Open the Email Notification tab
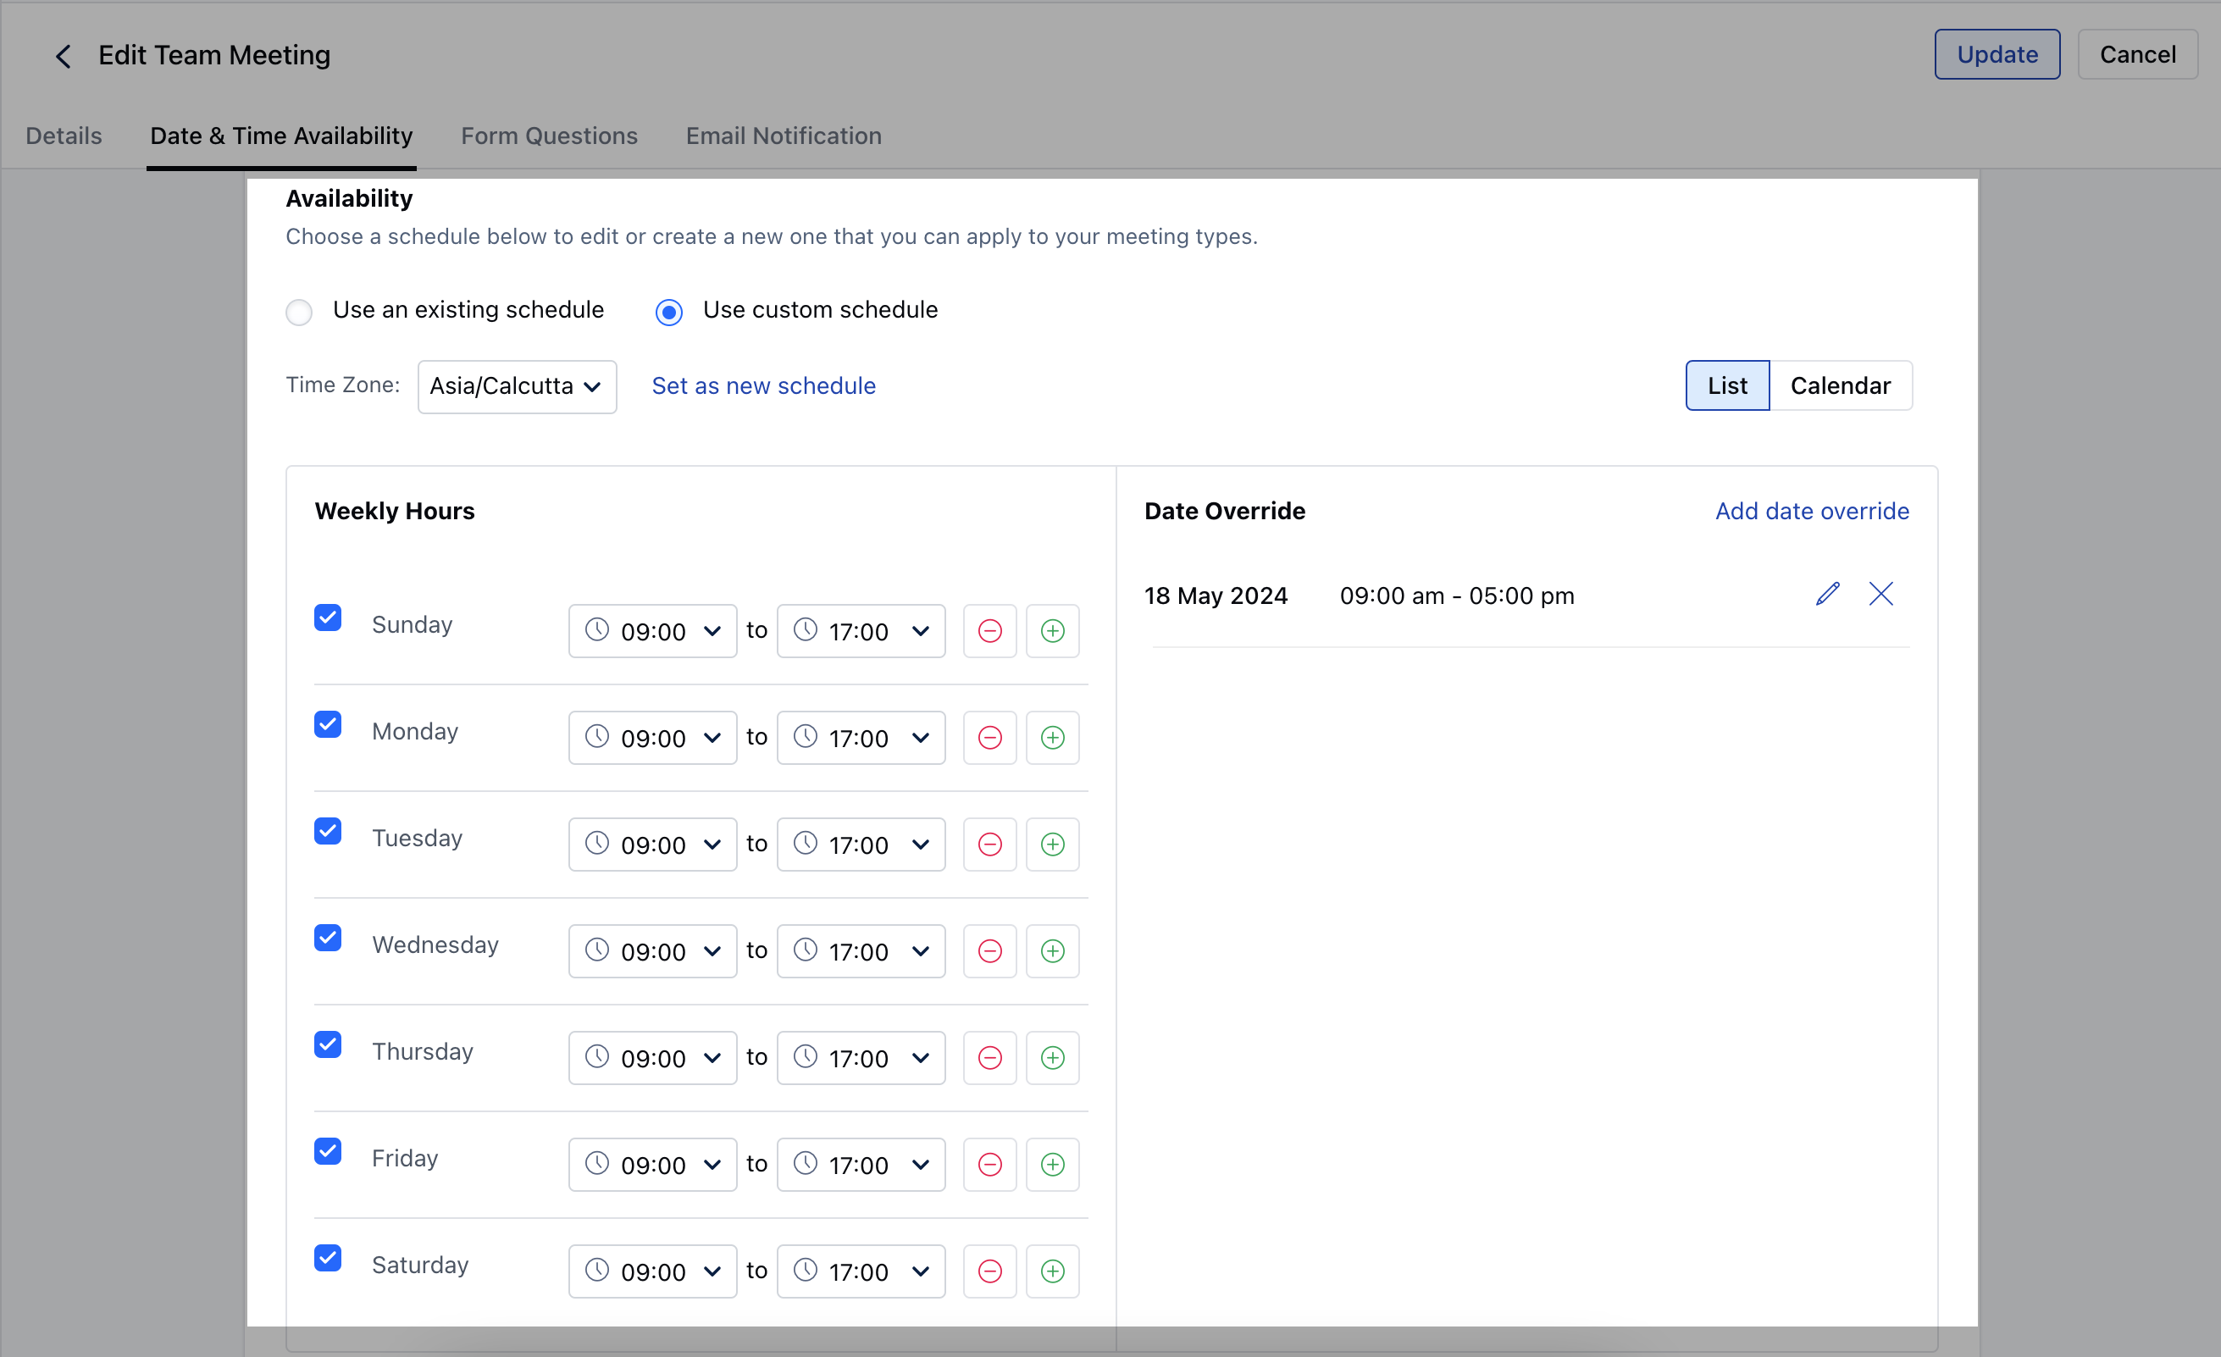2221x1357 pixels. click(784, 136)
